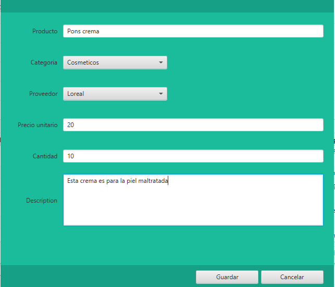The width and height of the screenshot is (335, 287).
Task: Click the Precio unitario label
Action: click(x=38, y=125)
